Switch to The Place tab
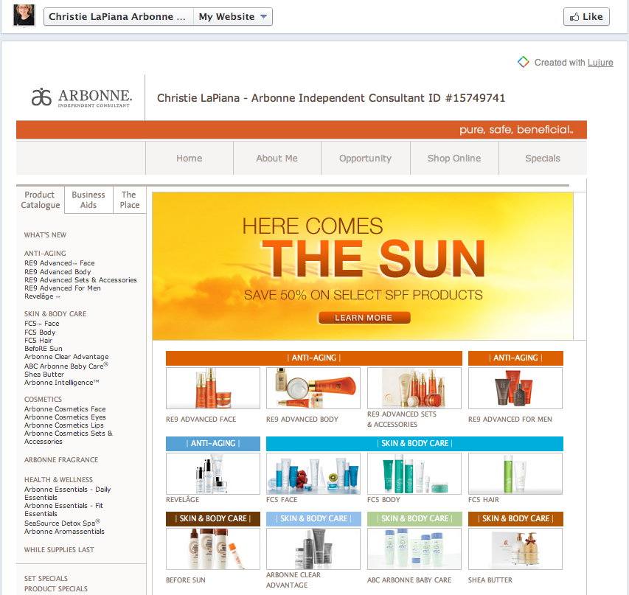 point(130,200)
